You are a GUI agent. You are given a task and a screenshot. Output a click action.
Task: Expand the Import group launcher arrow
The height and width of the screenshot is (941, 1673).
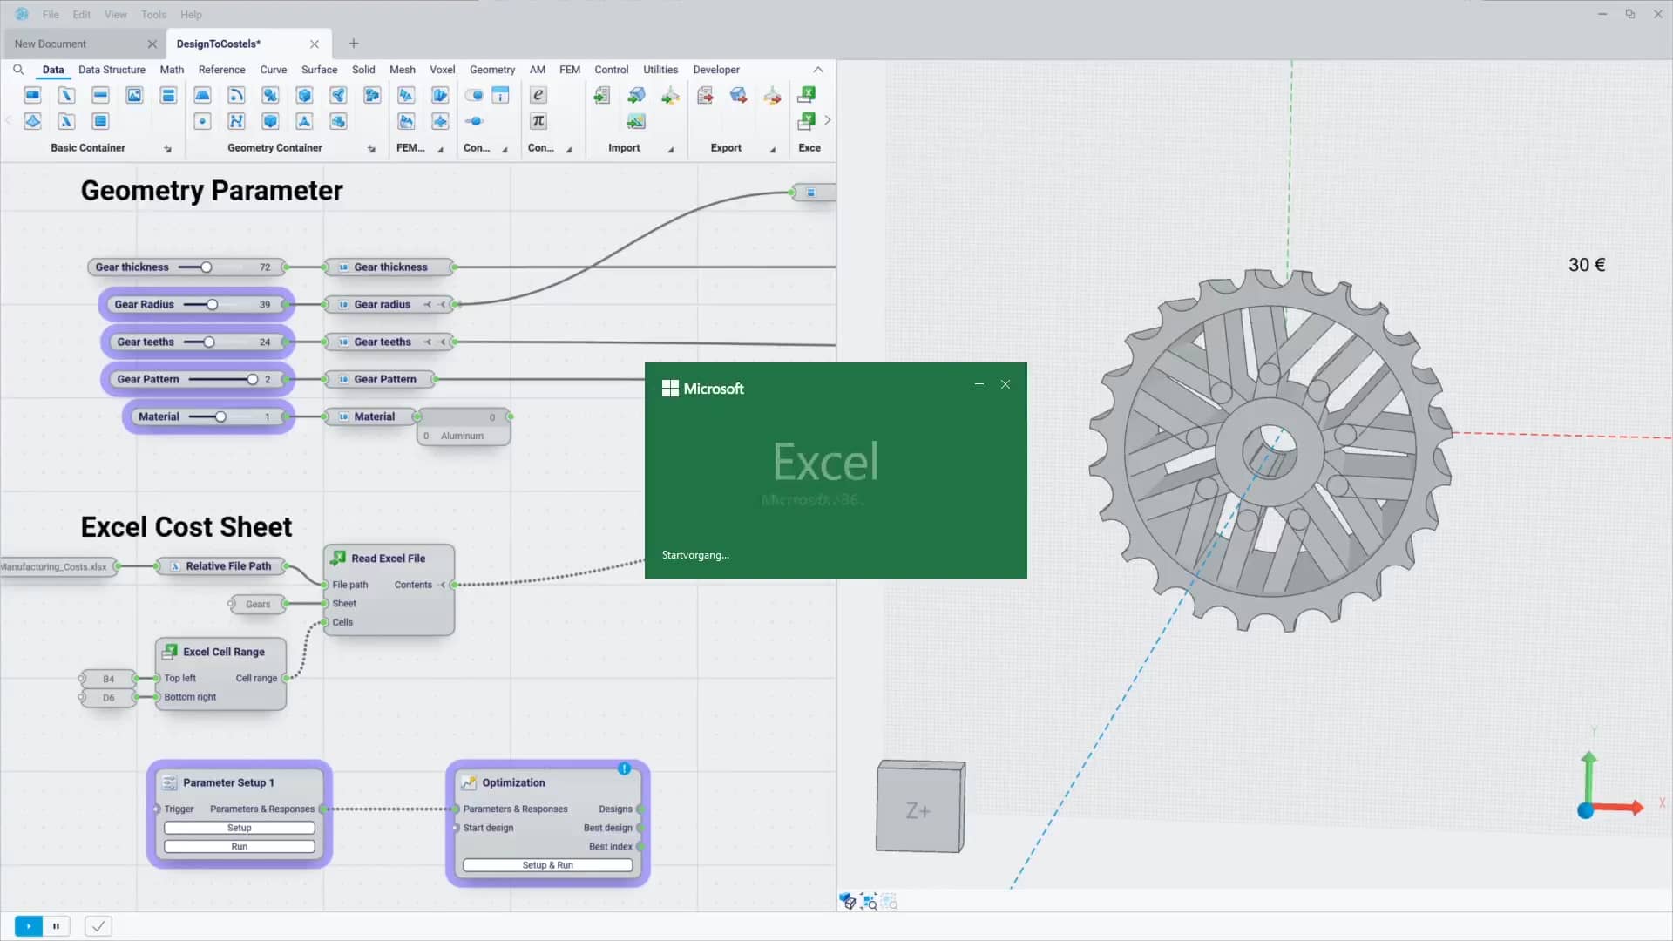[670, 150]
